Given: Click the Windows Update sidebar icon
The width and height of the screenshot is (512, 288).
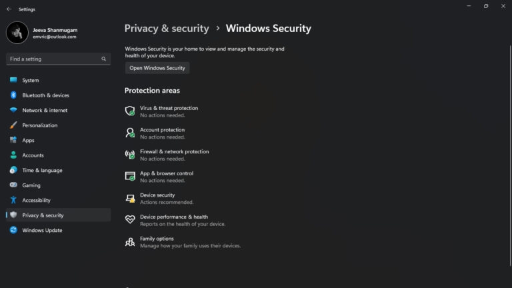Looking at the screenshot, I should pyautogui.click(x=13, y=230).
